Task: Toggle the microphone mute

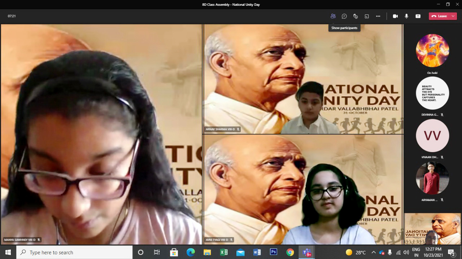Action: point(406,16)
